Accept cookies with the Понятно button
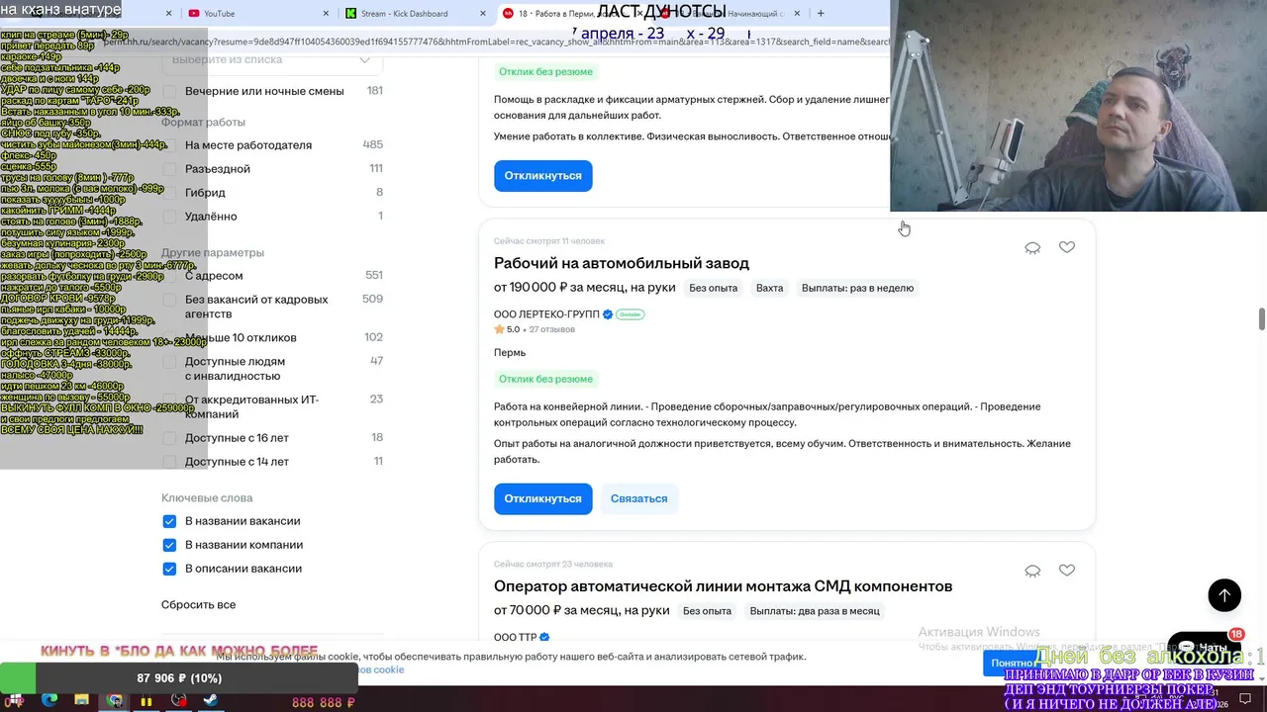The height and width of the screenshot is (712, 1267). (1013, 663)
